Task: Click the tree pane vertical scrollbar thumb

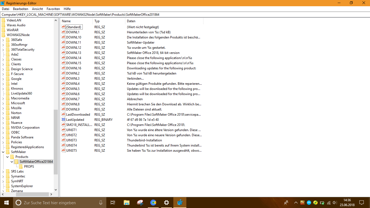Action: point(56,142)
